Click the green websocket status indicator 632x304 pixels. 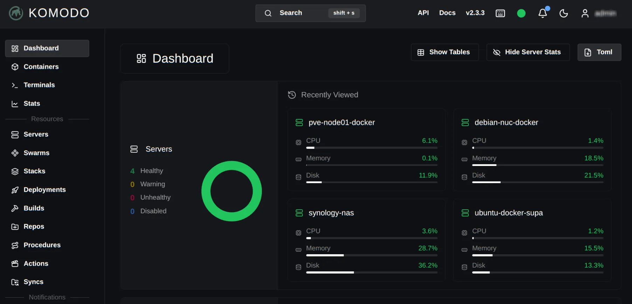coord(521,13)
